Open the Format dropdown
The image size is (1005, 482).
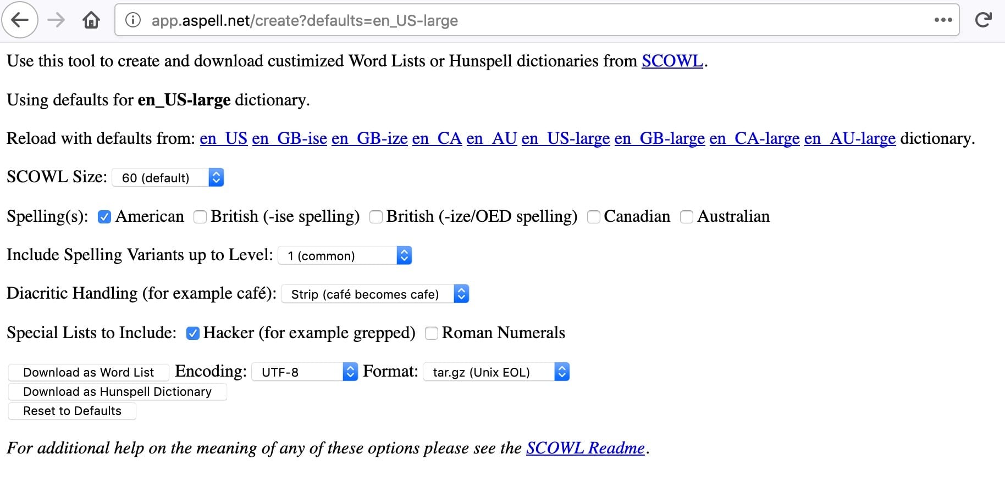[x=495, y=372]
